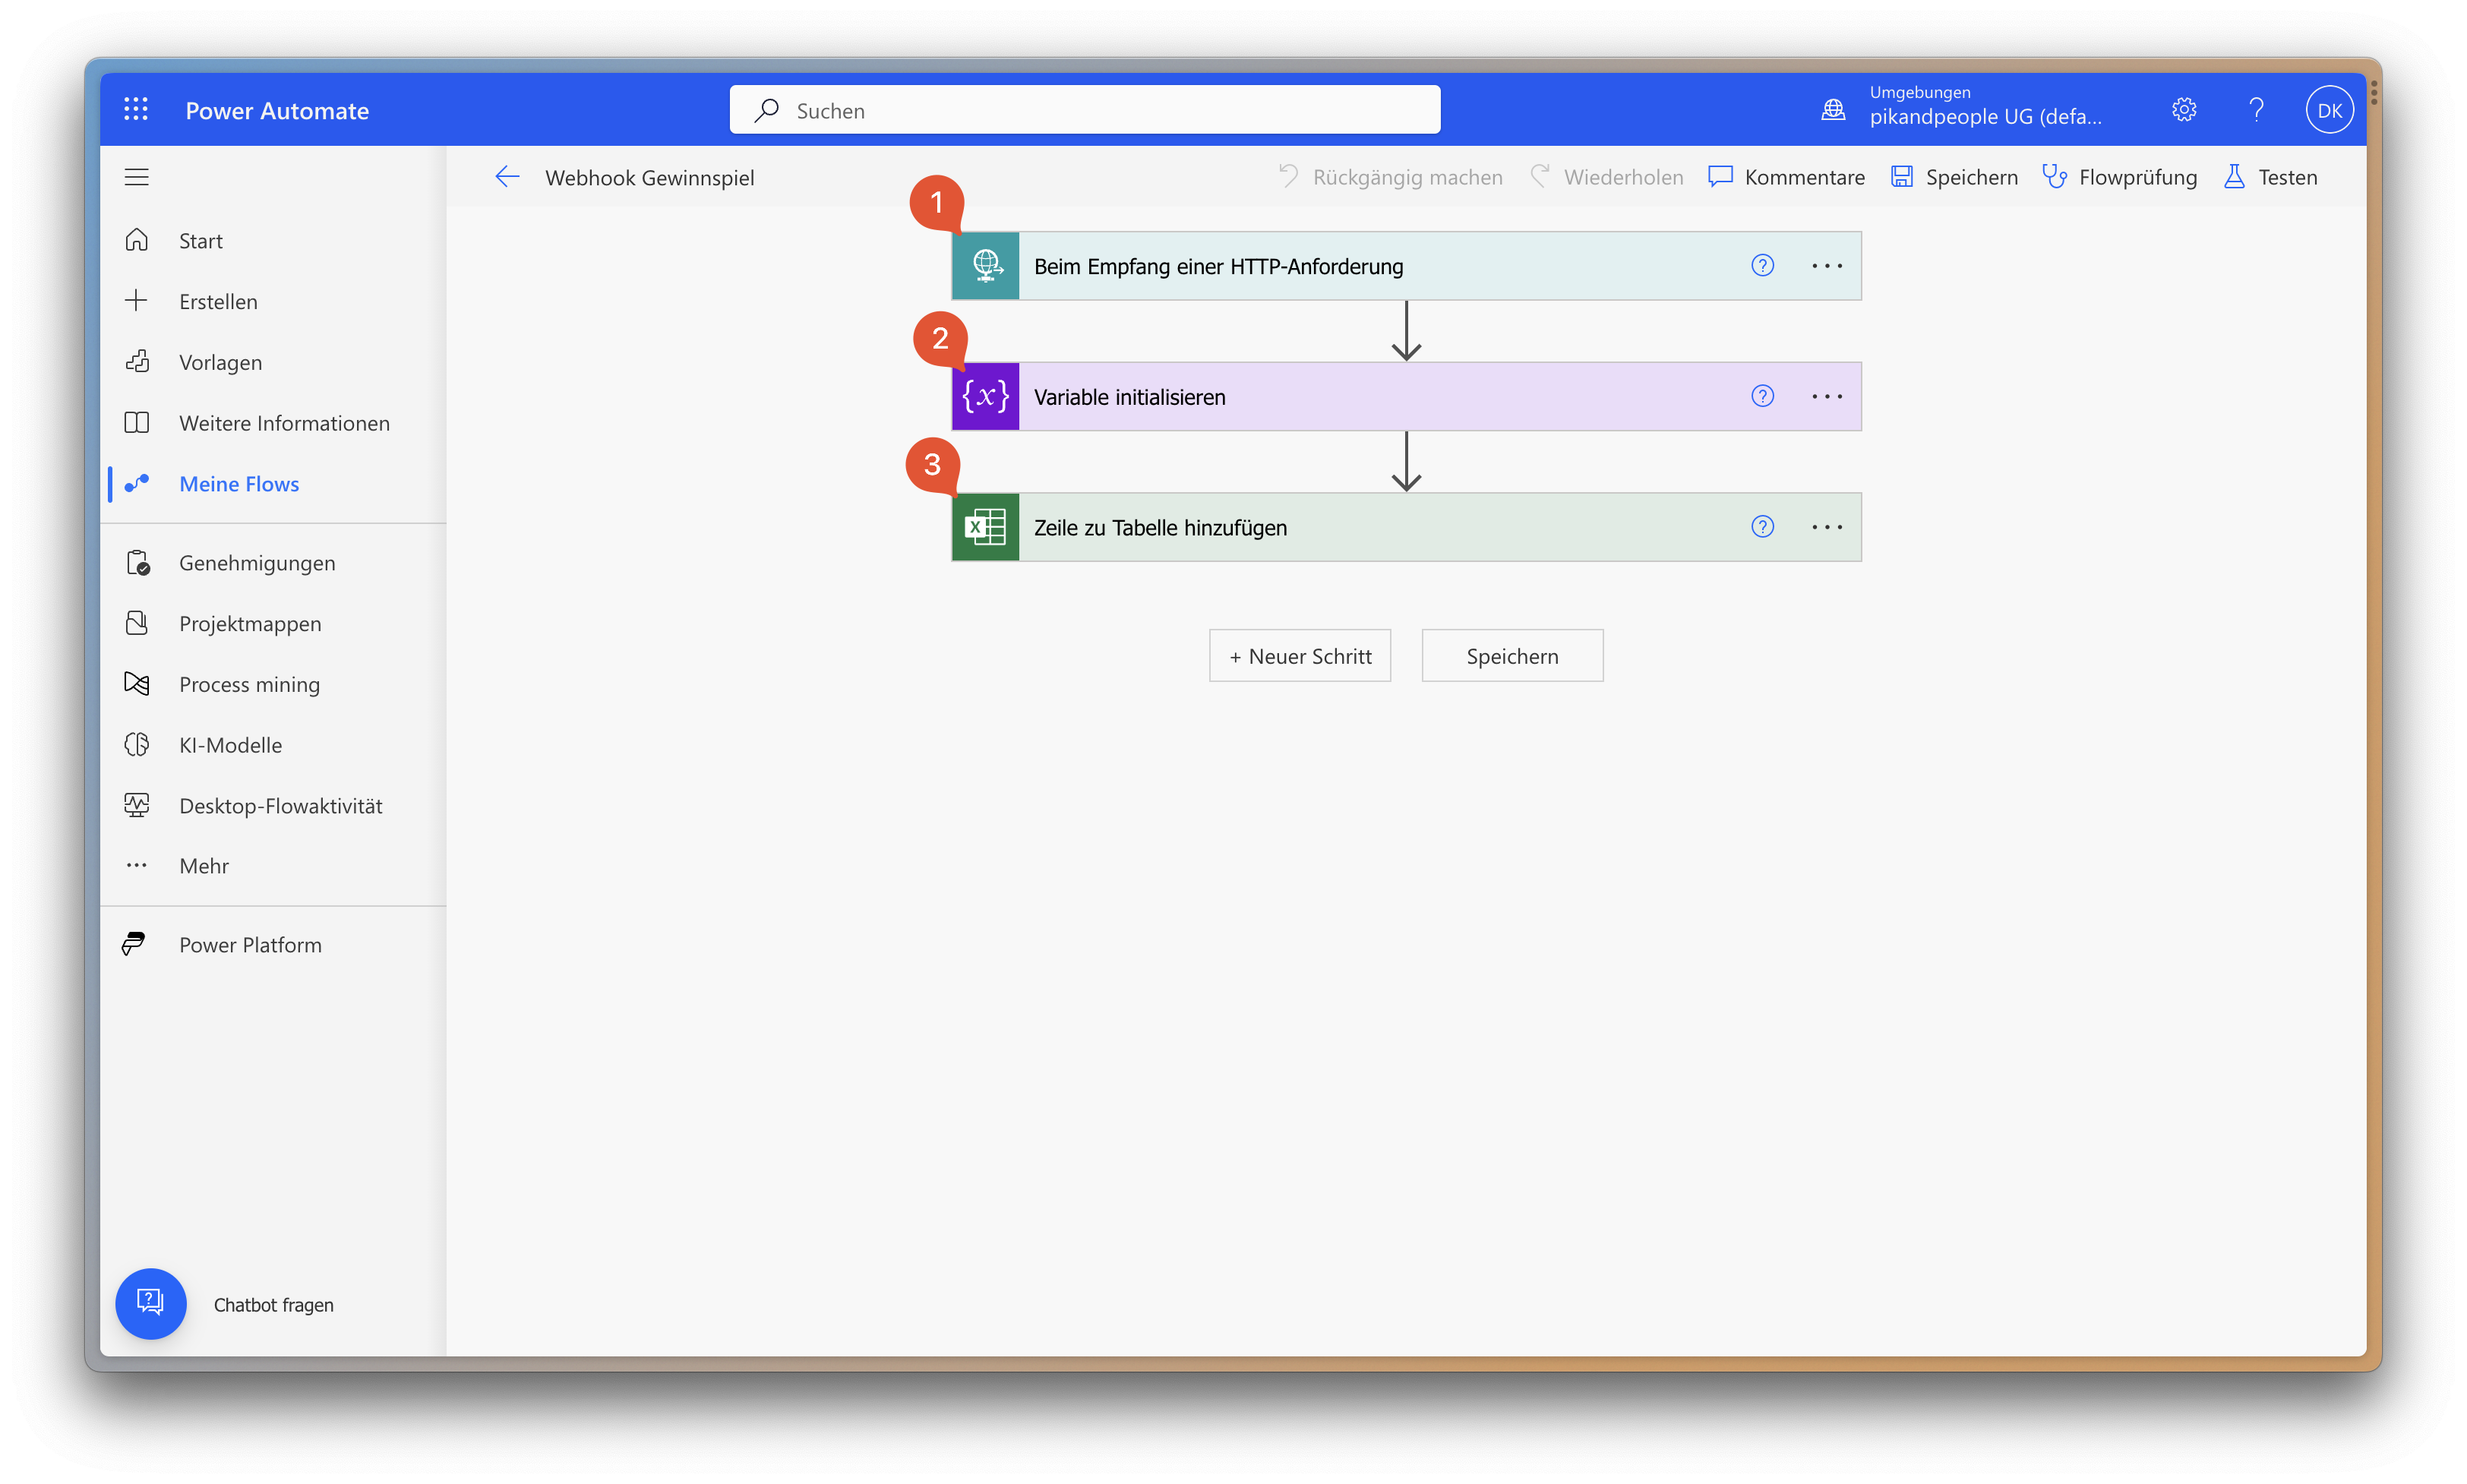Open ellipsis menu on Variable initialisieren step

point(1826,397)
